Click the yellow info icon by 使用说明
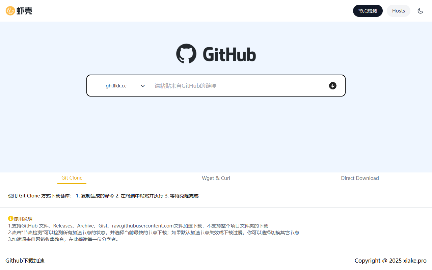432x270 pixels. (11, 218)
